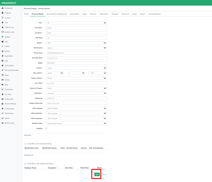Viewport: 212px width, 182px height.
Task: Click the Document Checklist sidebar icon
Action: click(2, 70)
